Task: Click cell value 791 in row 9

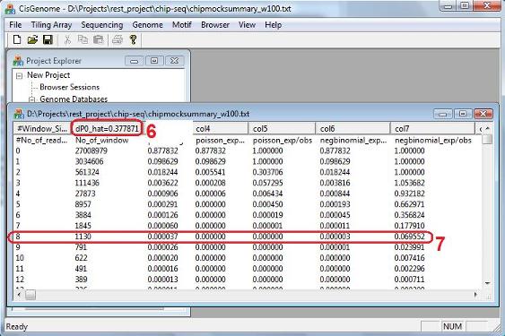Action: pos(81,247)
